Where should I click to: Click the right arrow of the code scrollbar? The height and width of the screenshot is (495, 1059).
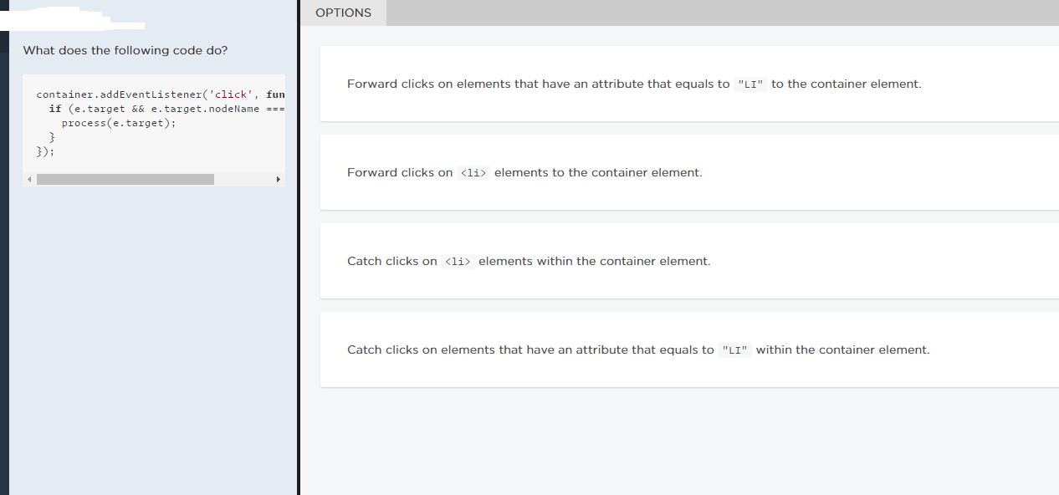point(278,179)
